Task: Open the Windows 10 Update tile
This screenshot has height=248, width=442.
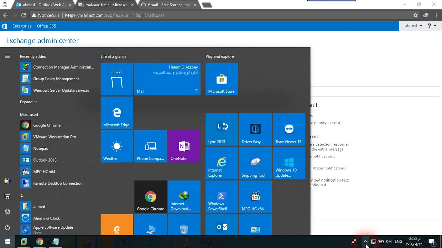Action: pos(289,163)
